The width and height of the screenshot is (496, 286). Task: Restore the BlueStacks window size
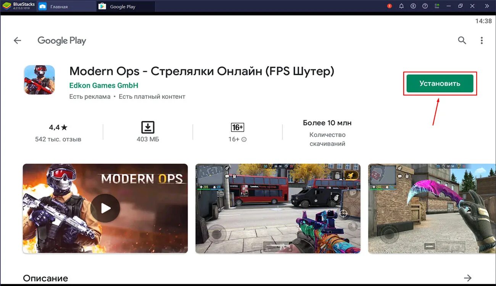coord(461,6)
